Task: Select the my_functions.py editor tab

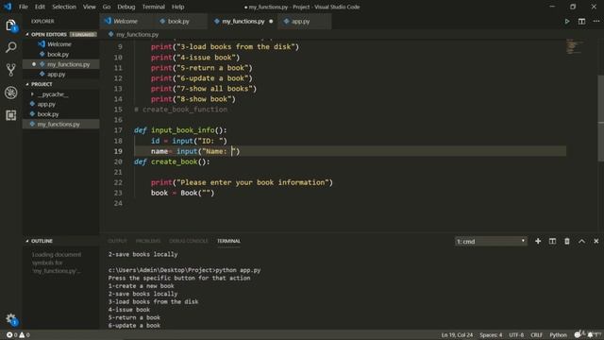Action: point(243,21)
